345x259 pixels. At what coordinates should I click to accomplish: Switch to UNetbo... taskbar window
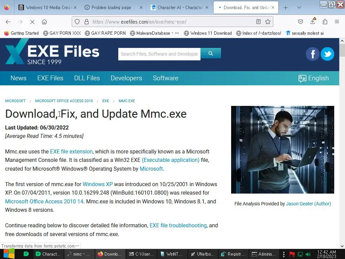[x=203, y=254]
